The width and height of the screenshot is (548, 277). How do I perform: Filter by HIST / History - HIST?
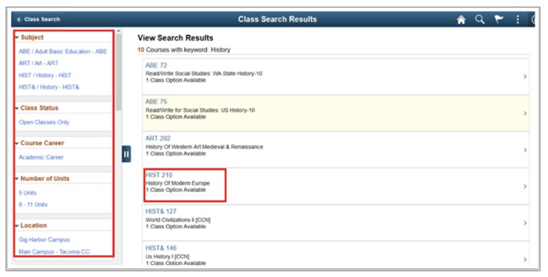tap(45, 75)
